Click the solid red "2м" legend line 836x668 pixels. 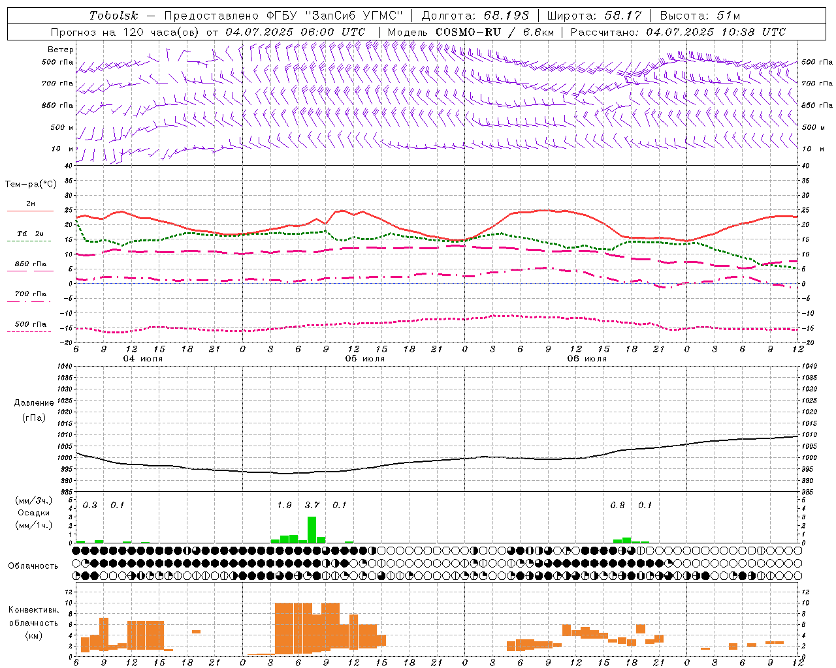30,211
